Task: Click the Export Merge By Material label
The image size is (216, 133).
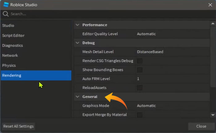Action: pyautogui.click(x=105, y=115)
